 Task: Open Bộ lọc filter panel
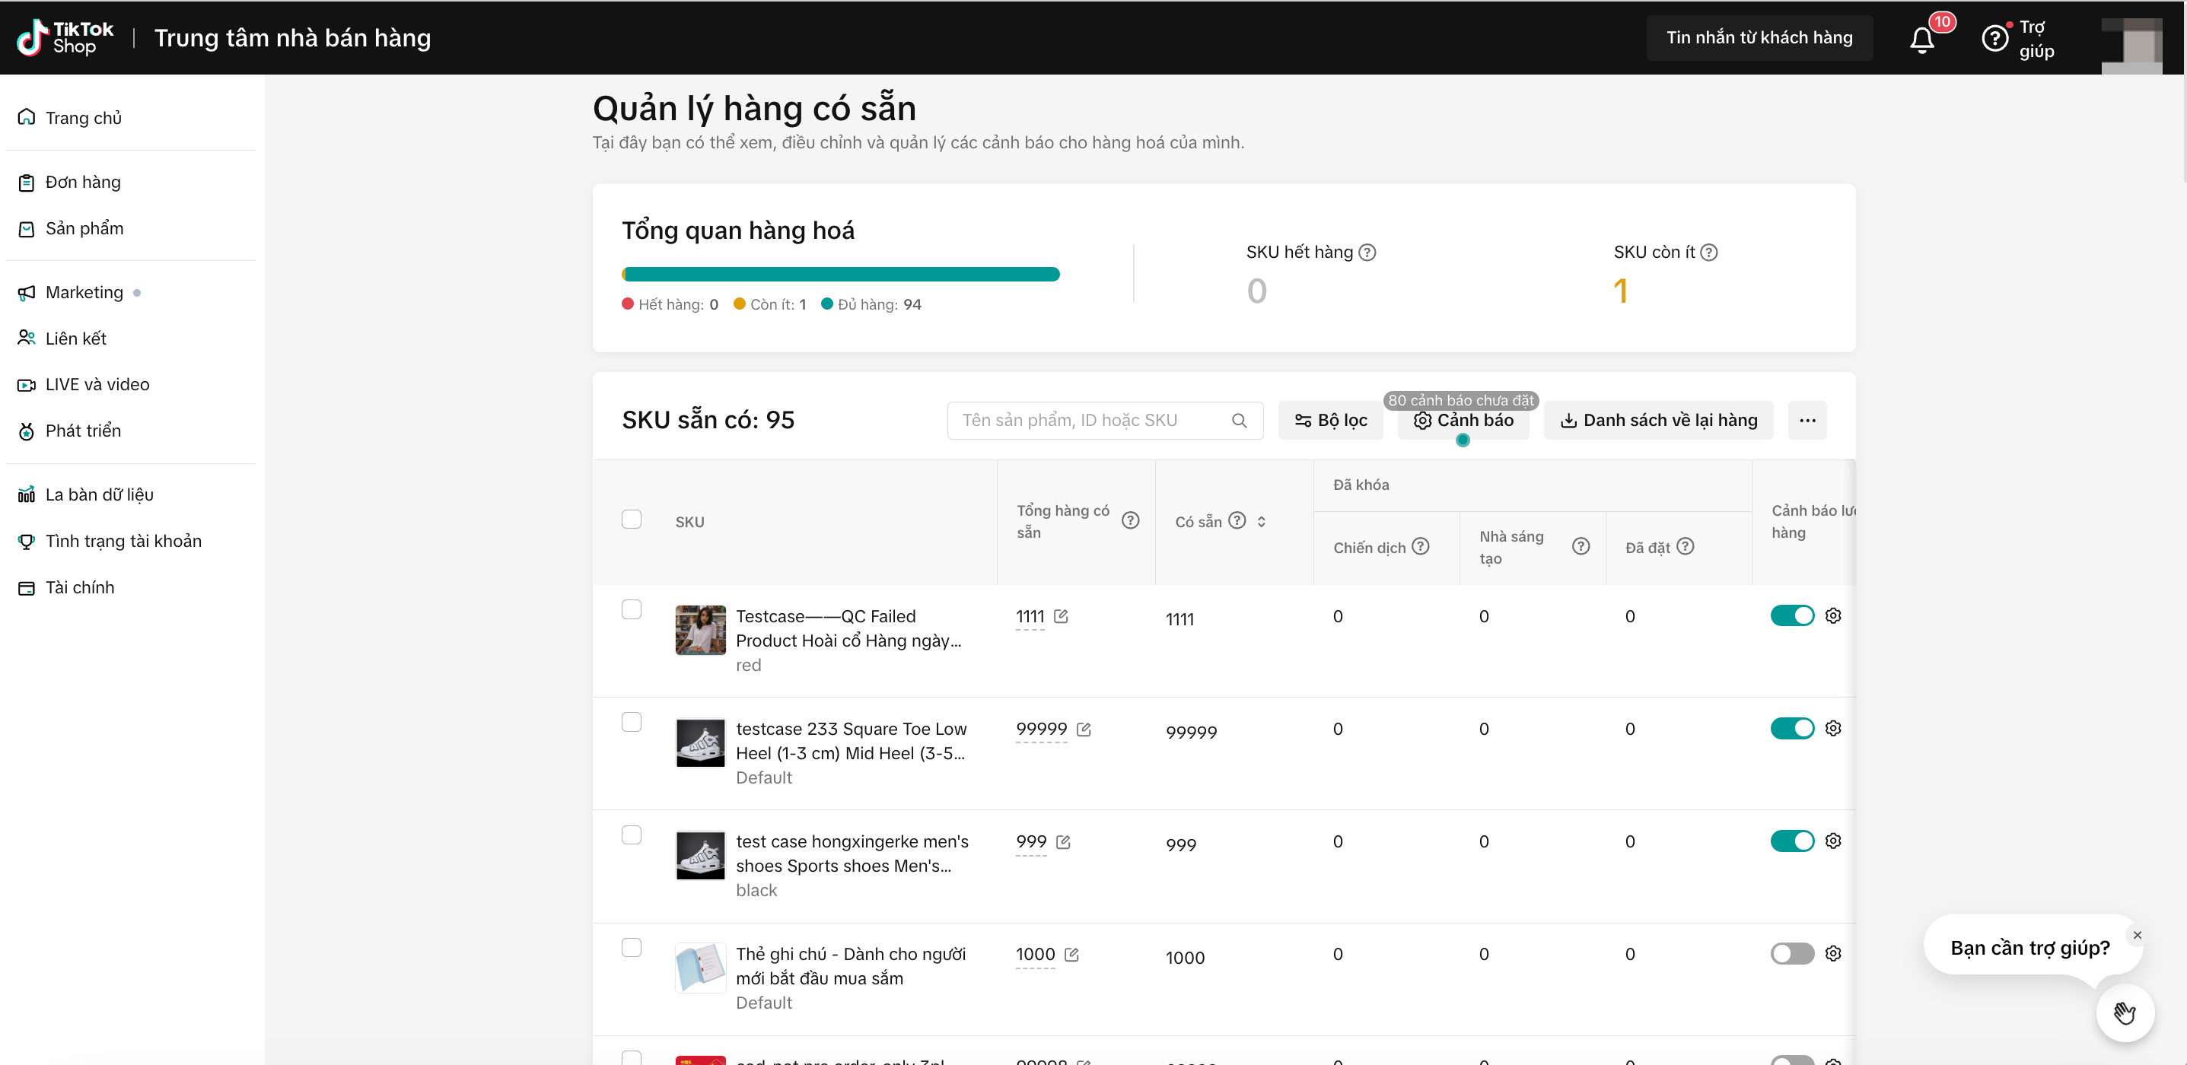(1330, 420)
